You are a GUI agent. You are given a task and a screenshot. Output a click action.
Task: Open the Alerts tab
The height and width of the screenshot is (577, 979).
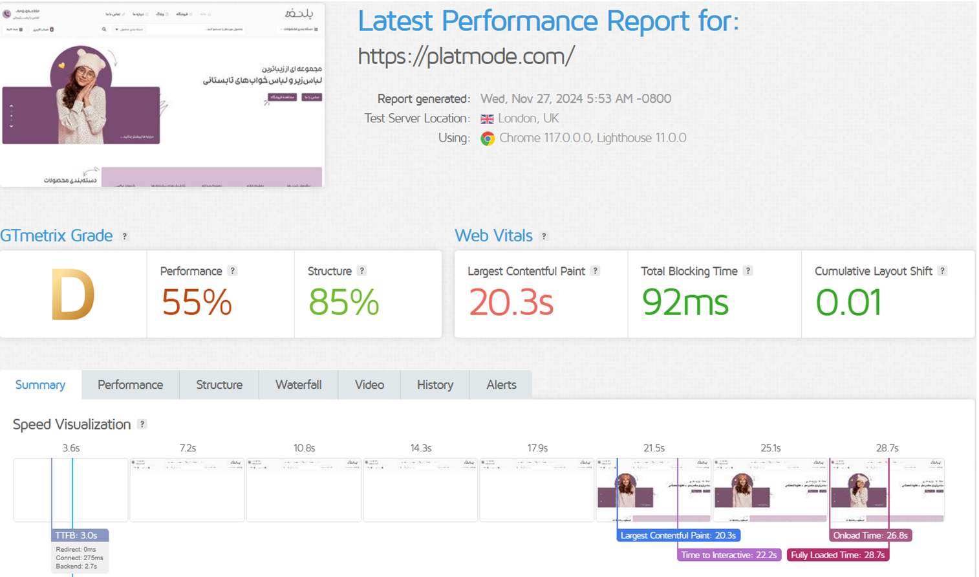click(501, 385)
